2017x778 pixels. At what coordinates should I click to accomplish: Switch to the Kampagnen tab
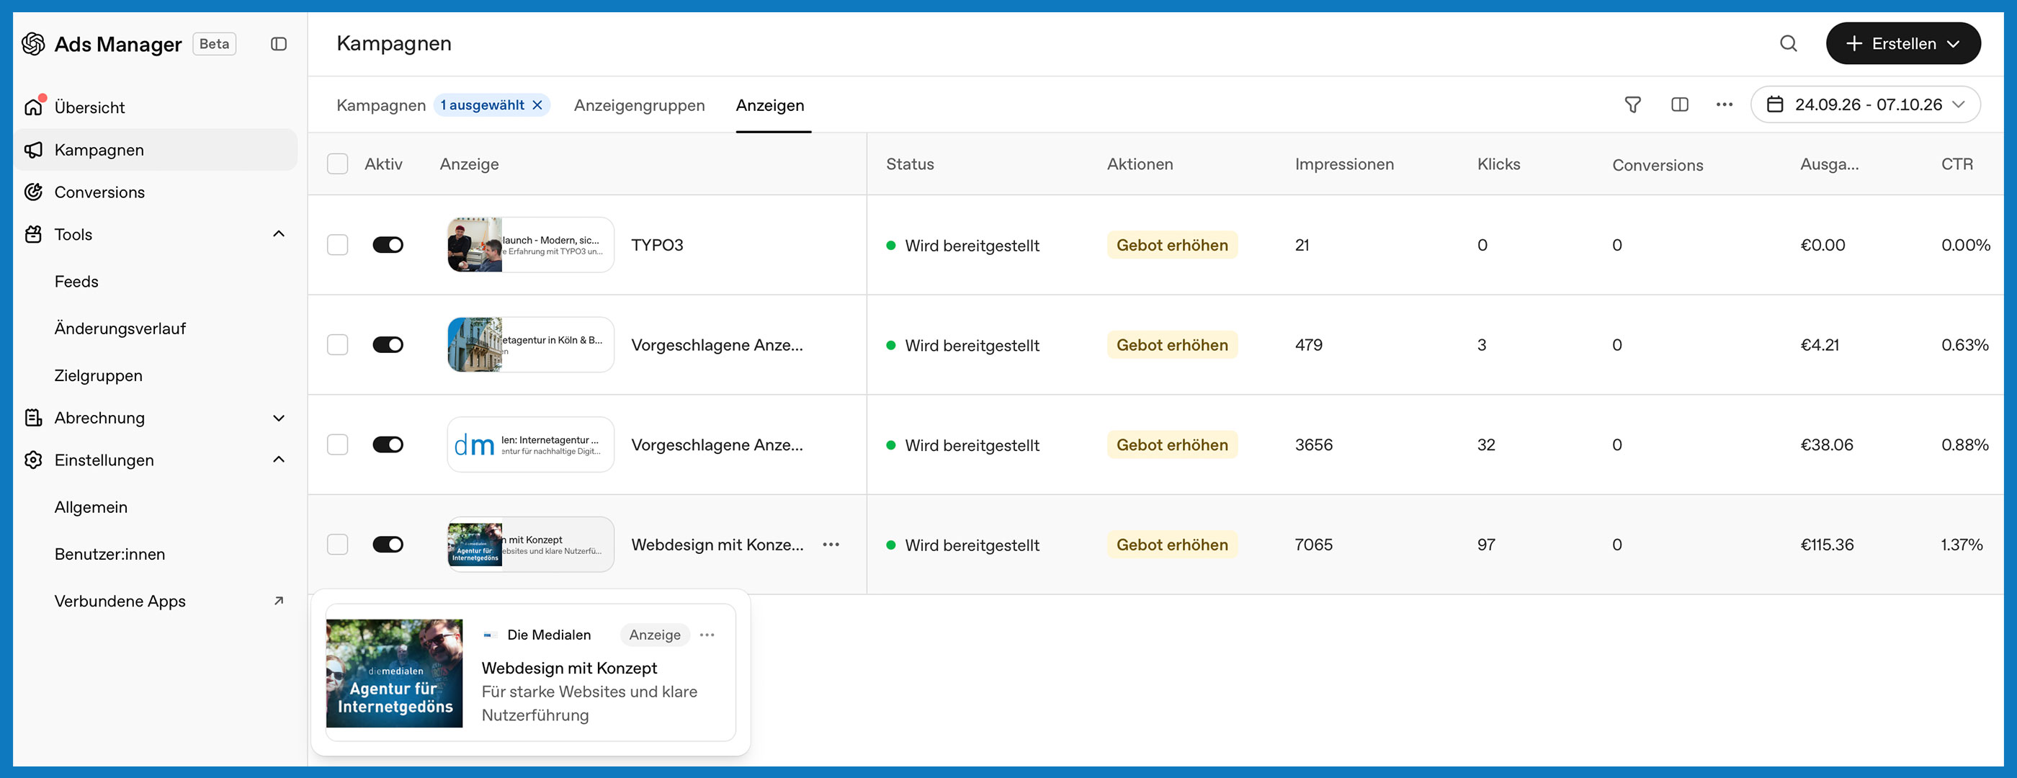(381, 106)
